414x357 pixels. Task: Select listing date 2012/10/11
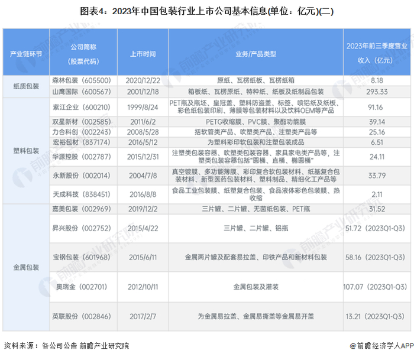pyautogui.click(x=143, y=287)
